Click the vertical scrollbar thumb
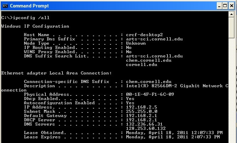The height and width of the screenshot is (143, 237). click(231, 28)
